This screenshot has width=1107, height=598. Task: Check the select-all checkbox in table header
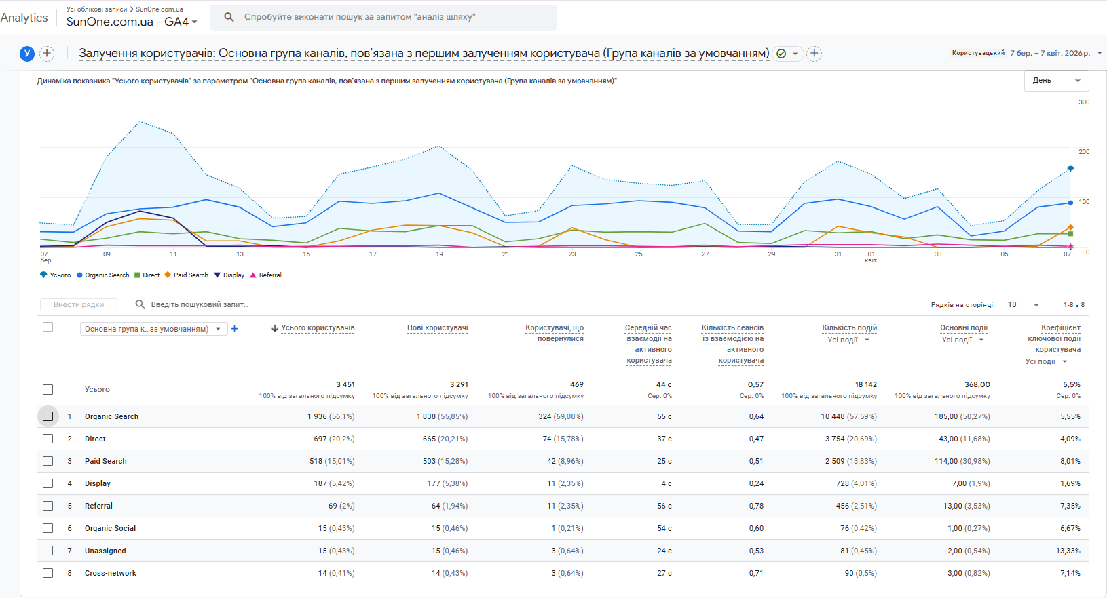click(48, 327)
